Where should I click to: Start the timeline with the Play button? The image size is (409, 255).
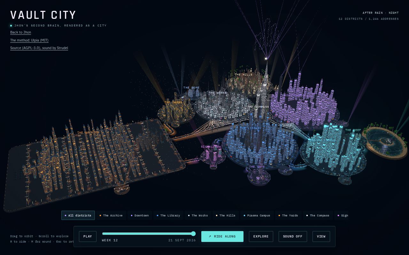point(88,237)
